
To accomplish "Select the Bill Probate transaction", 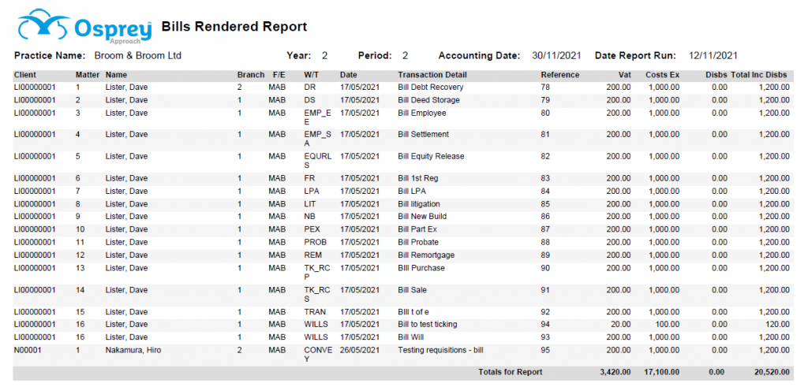I will click(418, 242).
